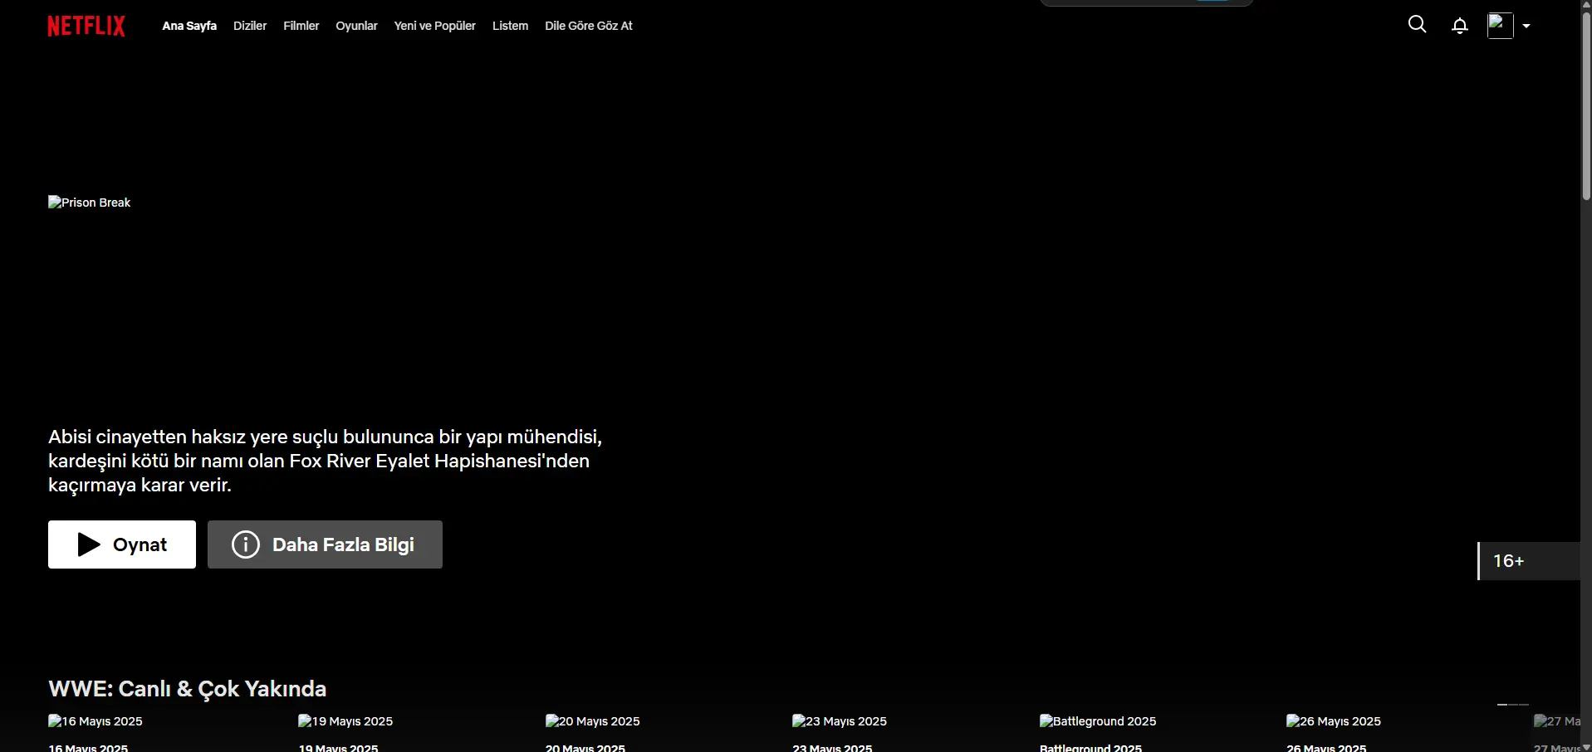Open the 19 Mayıs 2025 thumbnail
1592x752 pixels.
[x=345, y=721]
